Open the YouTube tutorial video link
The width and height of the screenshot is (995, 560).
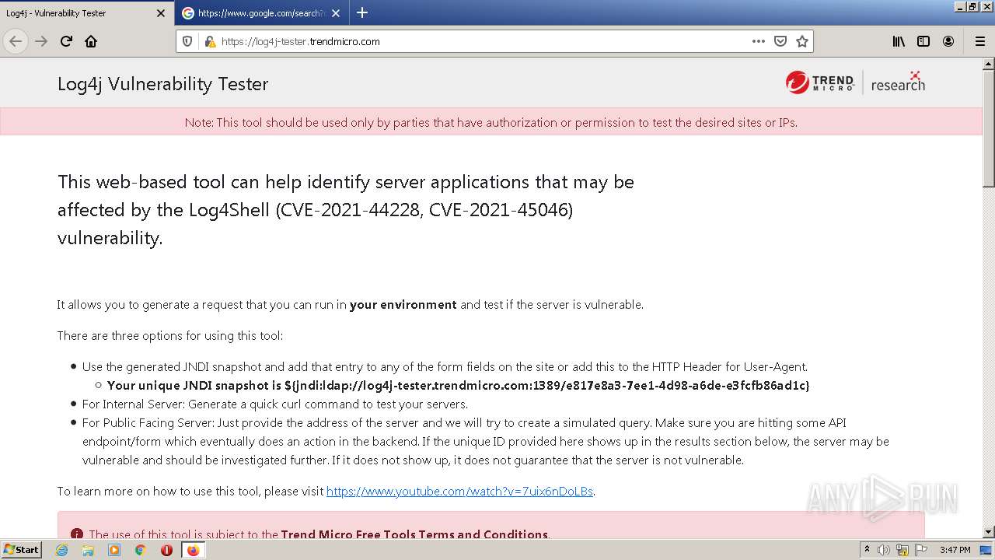pos(459,492)
